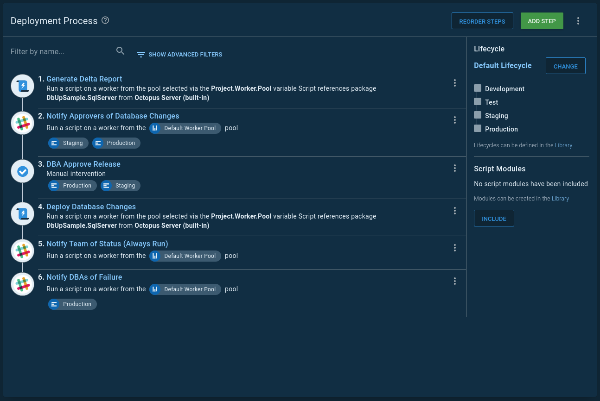Image resolution: width=600 pixels, height=401 pixels.
Task: Open the overflow menu for Generate Delta Report
Action: tap(455, 82)
